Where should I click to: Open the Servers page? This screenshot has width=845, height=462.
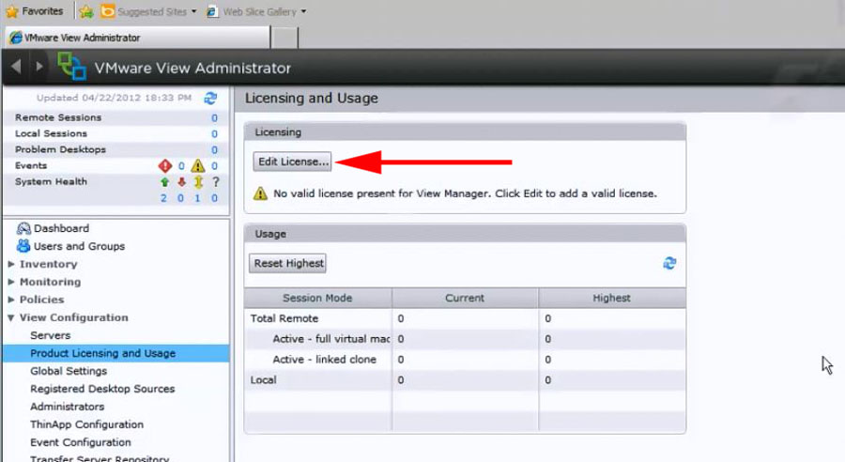tap(50, 335)
